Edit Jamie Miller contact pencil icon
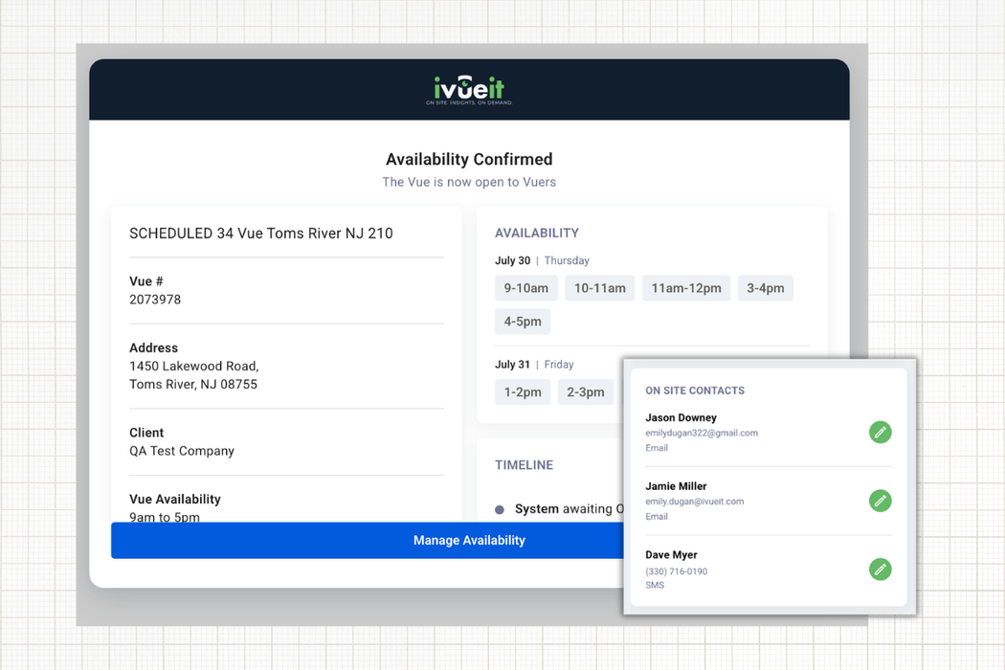The width and height of the screenshot is (1005, 670). point(880,501)
